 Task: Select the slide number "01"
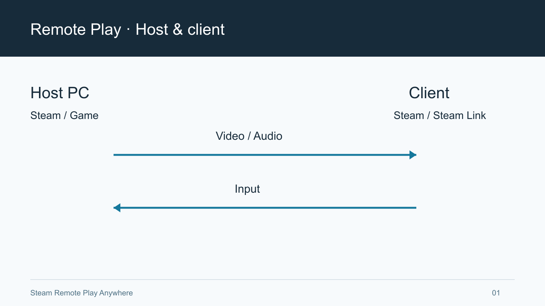(x=496, y=293)
